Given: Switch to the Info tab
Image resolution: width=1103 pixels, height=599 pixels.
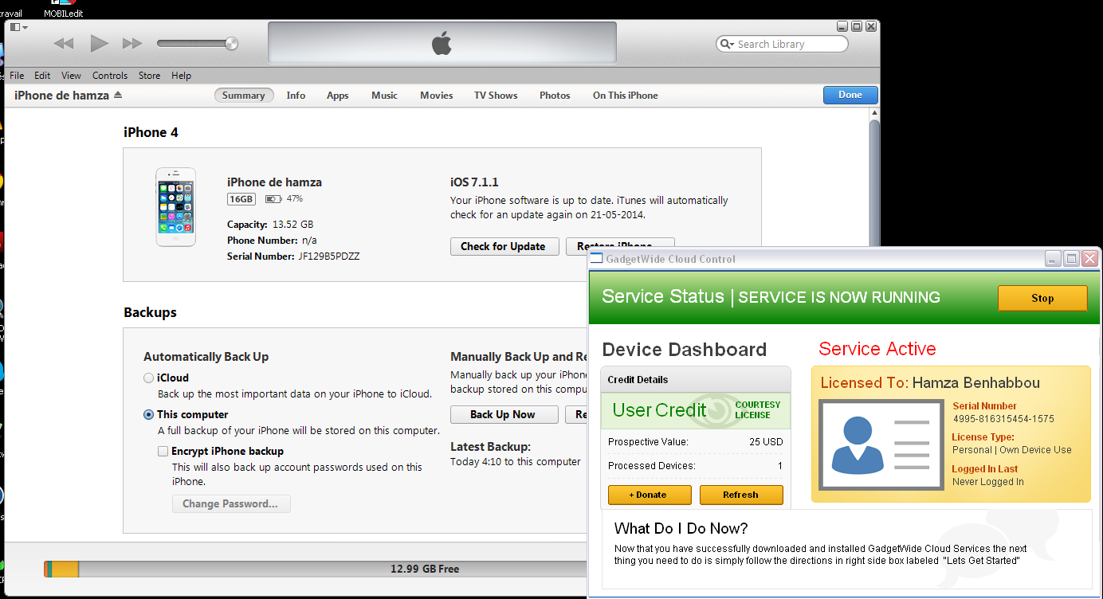Looking at the screenshot, I should pyautogui.click(x=296, y=96).
